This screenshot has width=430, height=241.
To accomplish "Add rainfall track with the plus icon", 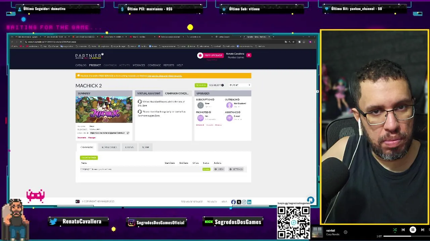I will [x=345, y=232].
